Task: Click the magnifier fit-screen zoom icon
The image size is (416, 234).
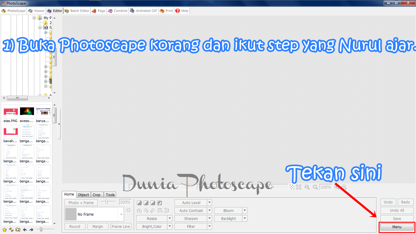Action: 315,187
